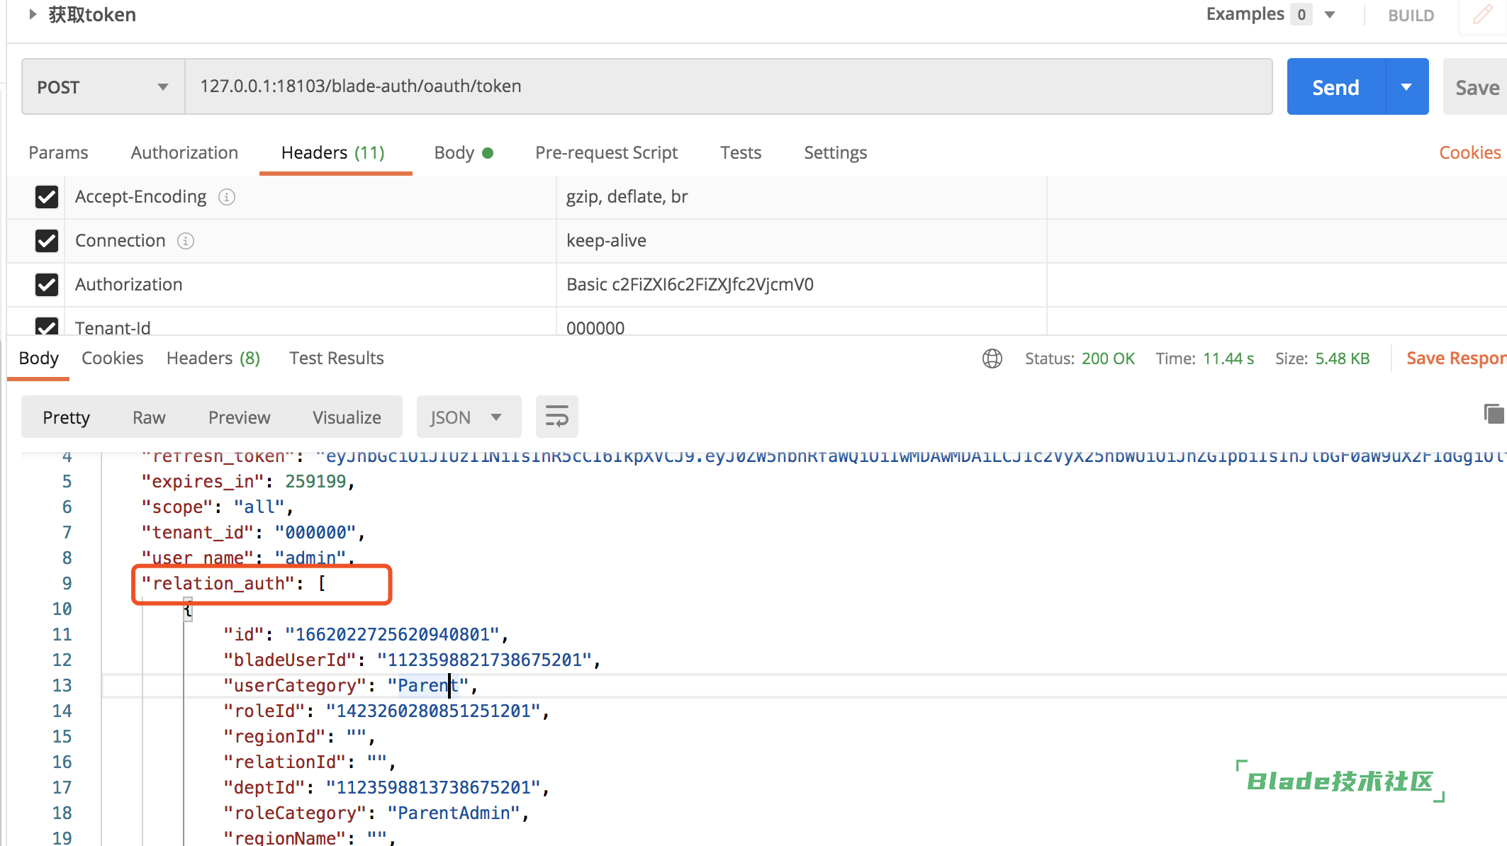Open the Pre-request Script tab
1507x846 pixels.
point(606,153)
